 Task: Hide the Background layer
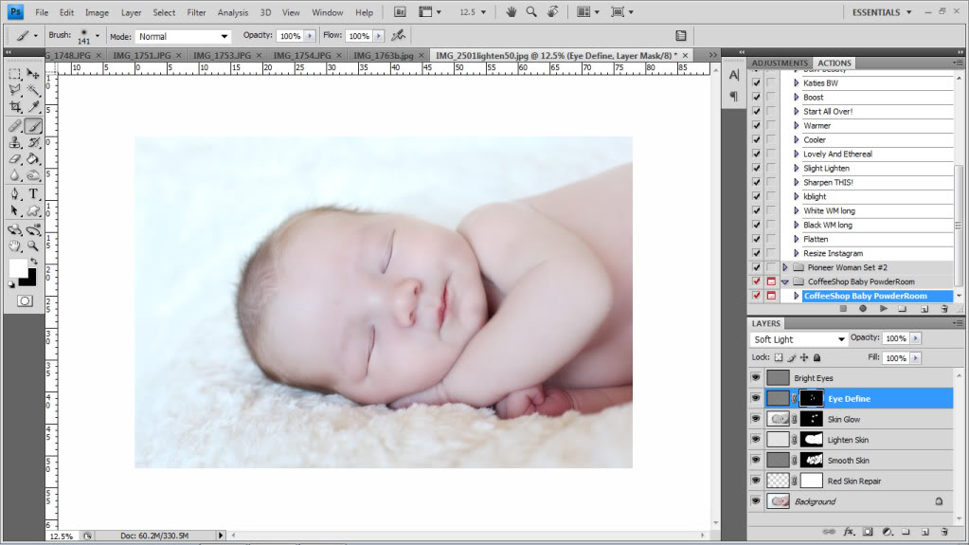pyautogui.click(x=756, y=501)
